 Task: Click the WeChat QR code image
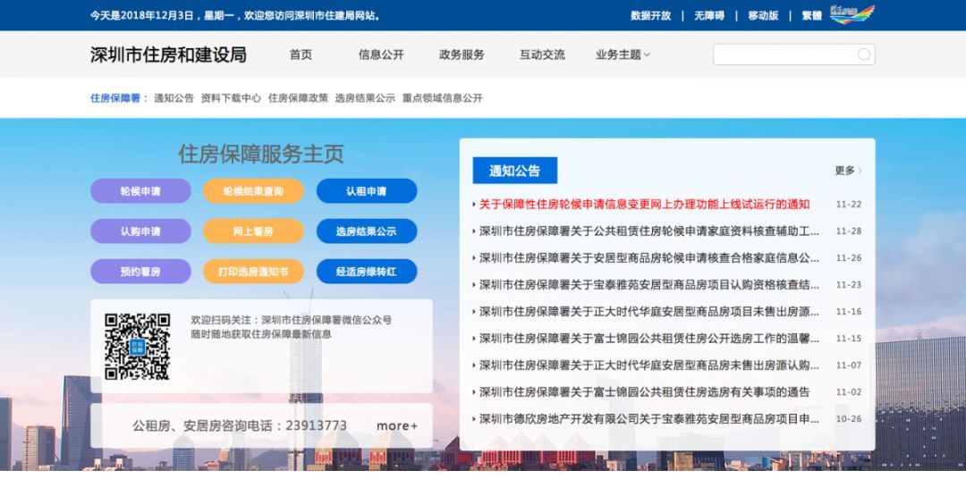[x=137, y=347]
